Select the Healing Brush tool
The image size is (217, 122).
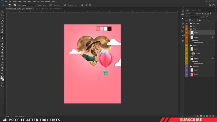click(x=2, y=32)
